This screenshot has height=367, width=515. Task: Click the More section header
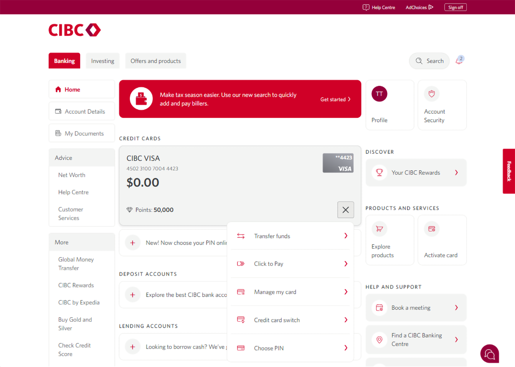pos(82,242)
